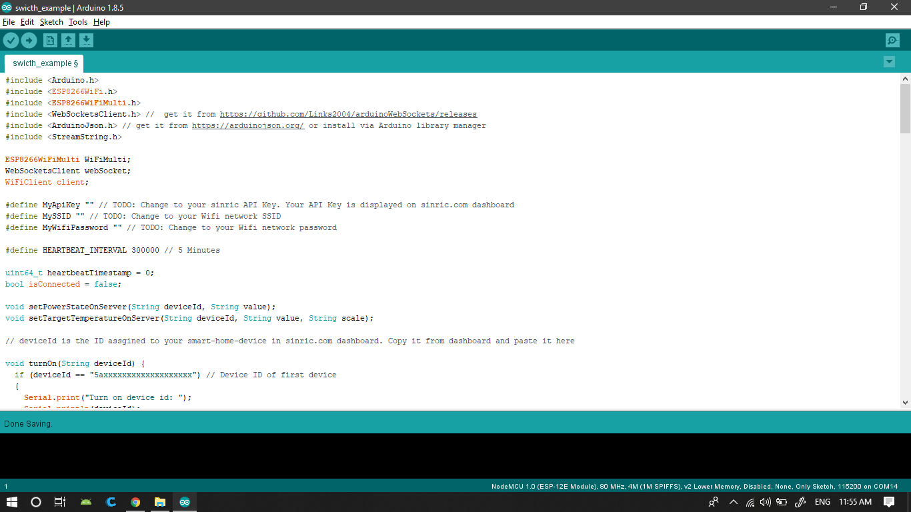Open the battery status in the system tray
The image size is (911, 512).
782,502
